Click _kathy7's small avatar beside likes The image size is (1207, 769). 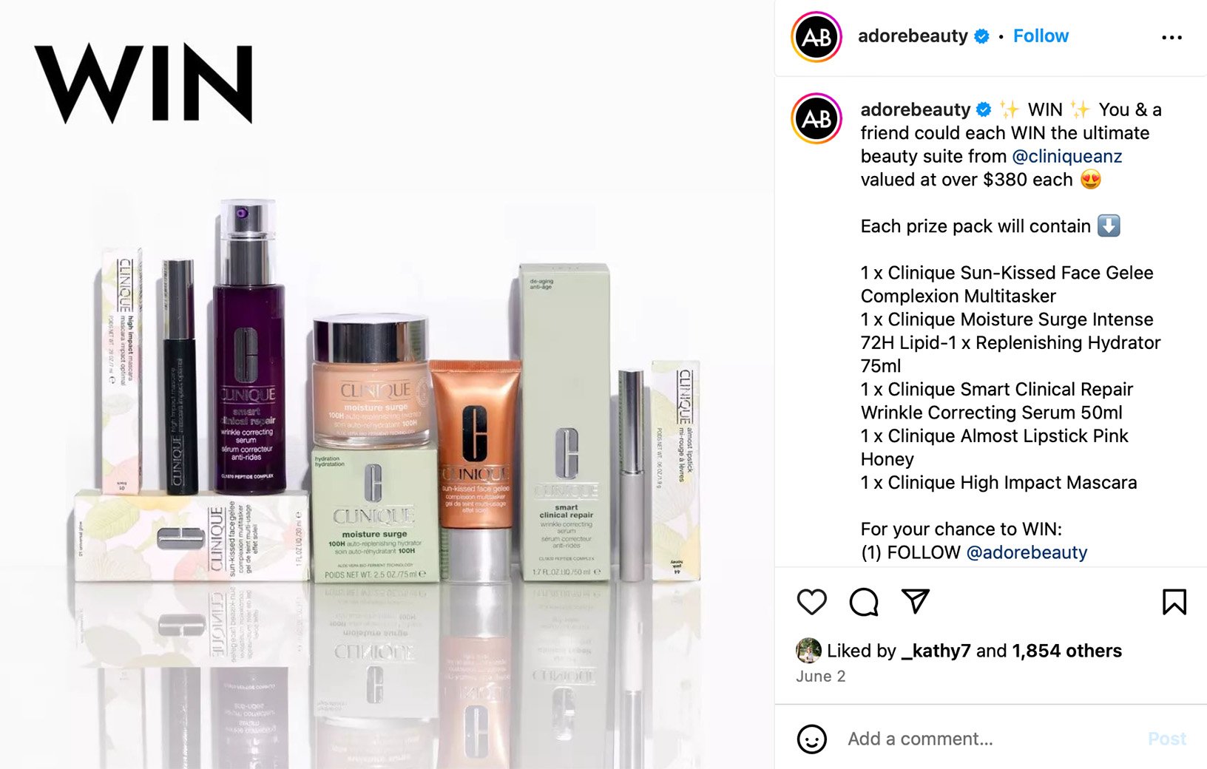[808, 651]
